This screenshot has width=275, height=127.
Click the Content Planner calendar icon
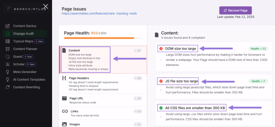(8, 49)
